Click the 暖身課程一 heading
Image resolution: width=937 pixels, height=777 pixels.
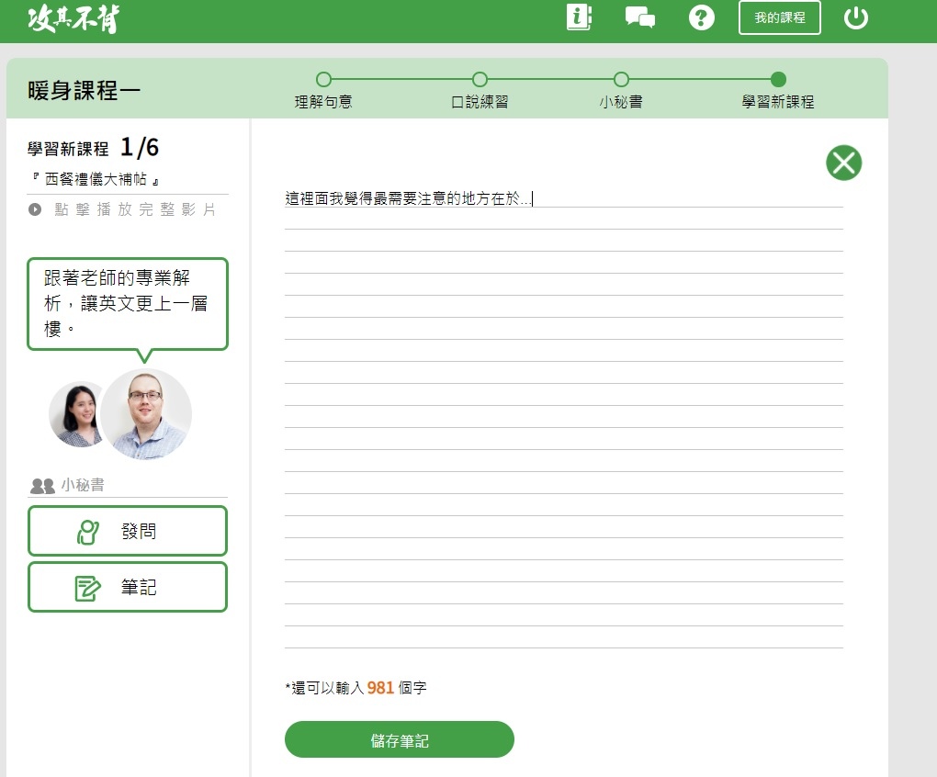[x=84, y=91]
